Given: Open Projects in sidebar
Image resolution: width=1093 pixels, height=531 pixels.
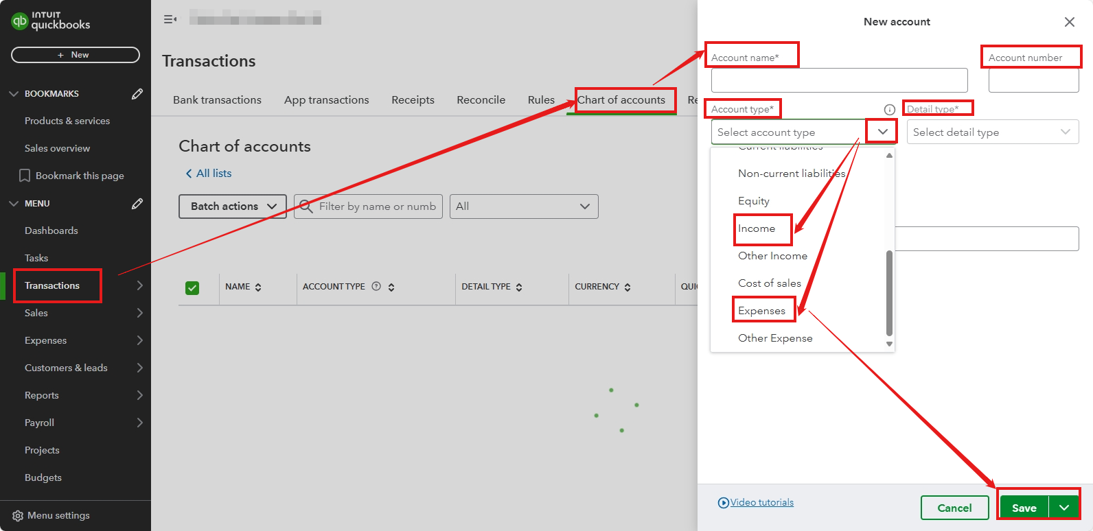Looking at the screenshot, I should (x=42, y=450).
